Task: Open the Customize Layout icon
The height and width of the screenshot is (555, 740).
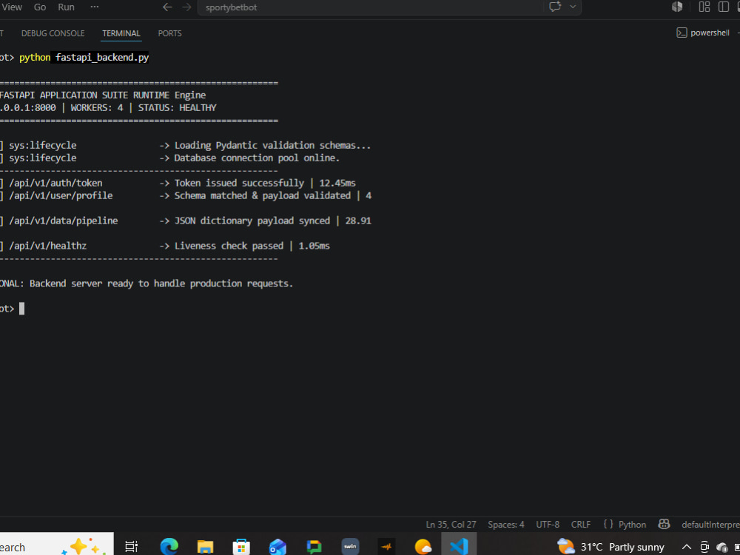Action: coord(704,7)
